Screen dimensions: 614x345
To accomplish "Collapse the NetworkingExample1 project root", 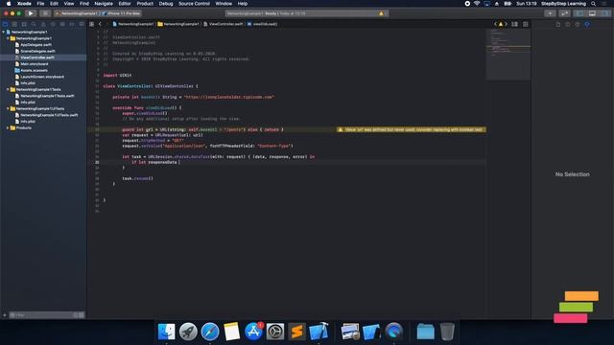I will pyautogui.click(x=4, y=32).
